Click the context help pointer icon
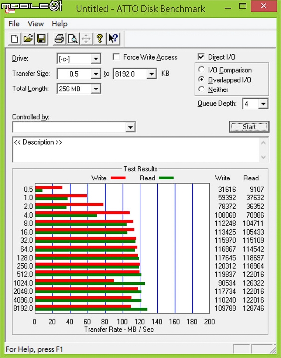Screen dimensions: 281x358 pos(113,39)
